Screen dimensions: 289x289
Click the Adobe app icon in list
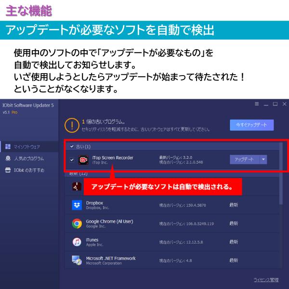click(x=76, y=186)
